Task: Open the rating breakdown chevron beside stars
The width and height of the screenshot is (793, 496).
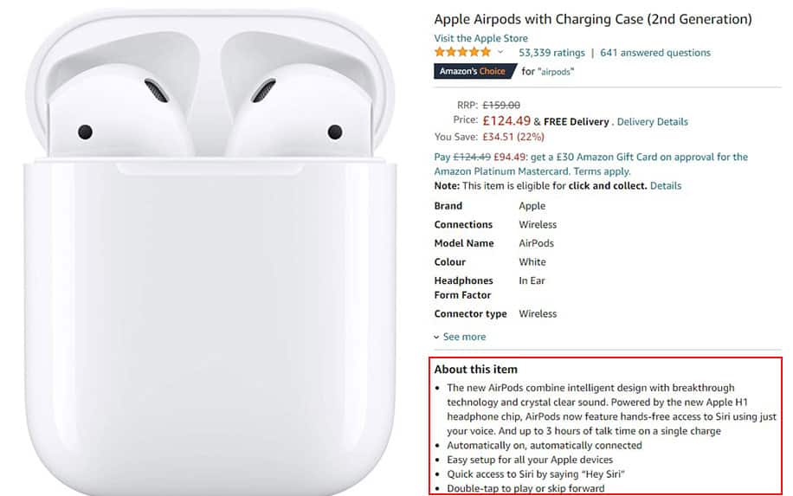Action: pos(500,52)
